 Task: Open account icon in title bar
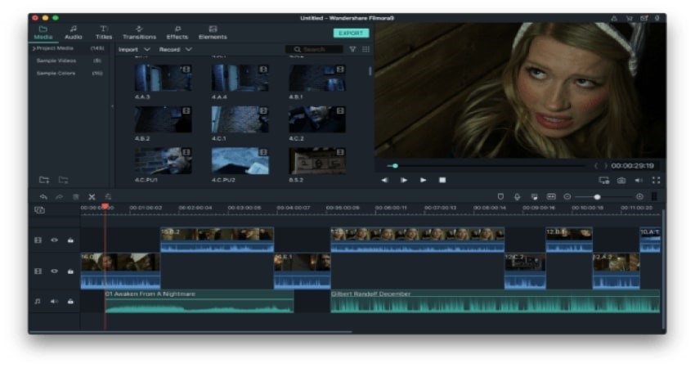point(614,18)
